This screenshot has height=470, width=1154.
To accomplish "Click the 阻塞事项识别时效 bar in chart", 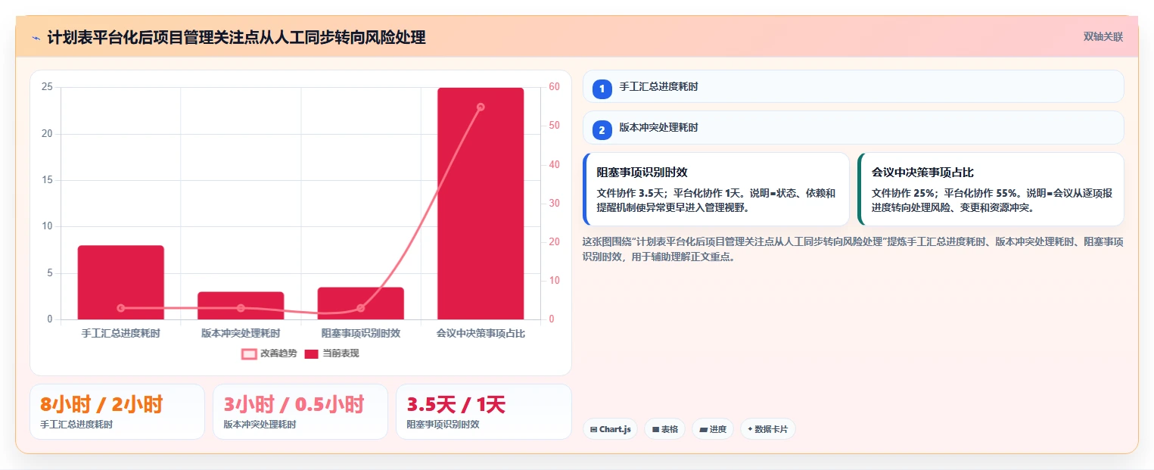I will (361, 303).
